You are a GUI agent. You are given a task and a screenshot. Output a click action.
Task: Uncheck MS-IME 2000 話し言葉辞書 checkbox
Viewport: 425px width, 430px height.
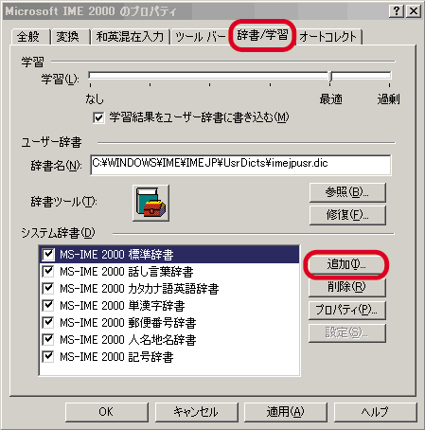[x=48, y=271]
